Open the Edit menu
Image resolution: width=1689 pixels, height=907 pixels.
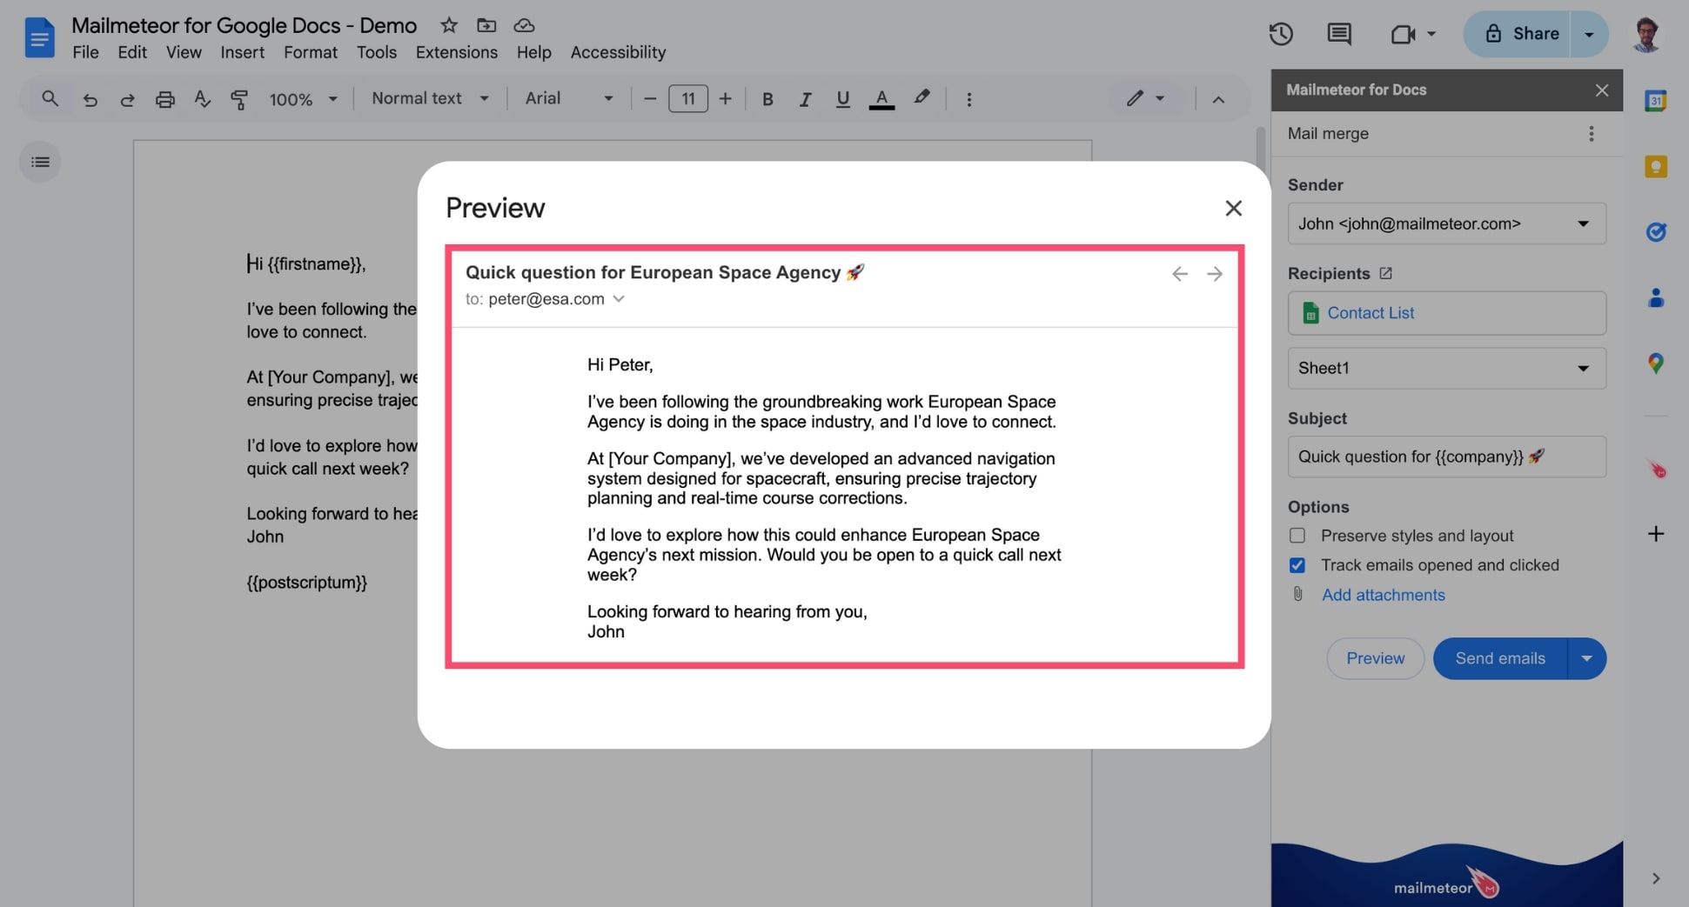tap(132, 52)
